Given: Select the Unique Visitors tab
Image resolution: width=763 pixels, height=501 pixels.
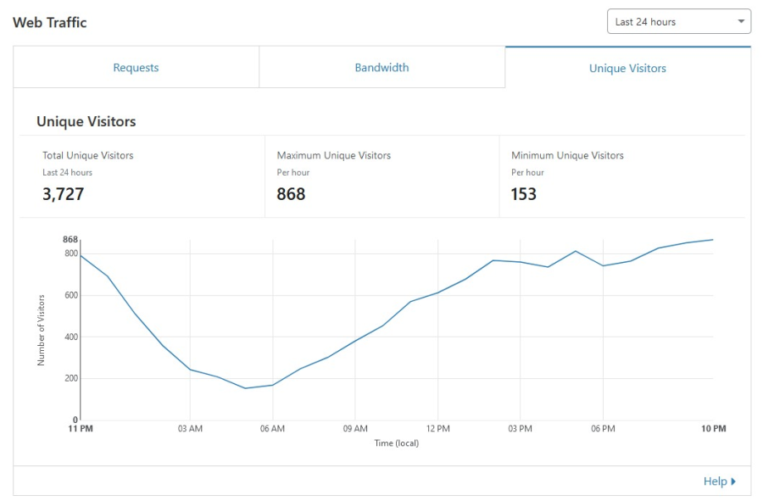Looking at the screenshot, I should 627,69.
